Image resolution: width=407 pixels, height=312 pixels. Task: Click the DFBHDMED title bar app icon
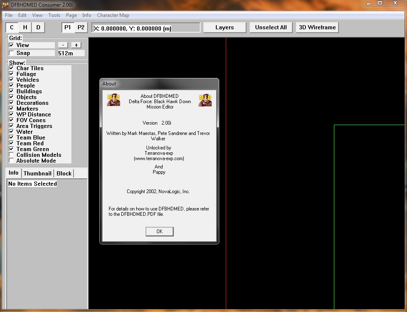pyautogui.click(x=5, y=5)
